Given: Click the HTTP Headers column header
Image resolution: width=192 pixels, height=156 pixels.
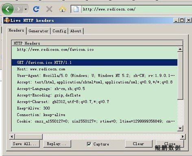Looking at the screenshot, I should click(97, 43).
